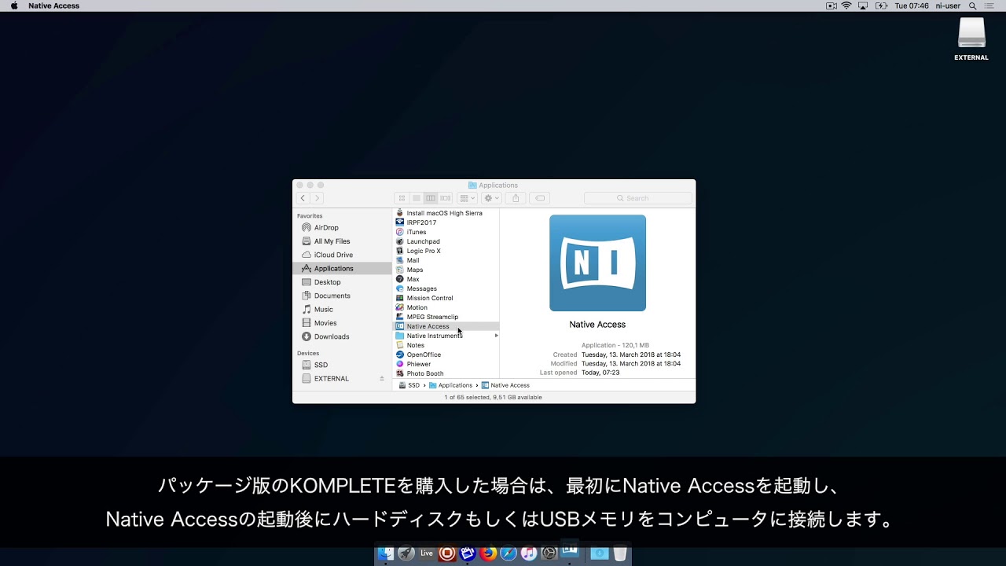
Task: Switch to list view in Finder
Action: (416, 198)
